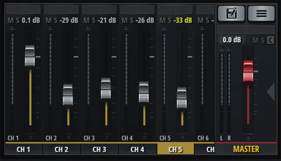Mute channel CH 2
The width and height of the screenshot is (281, 161).
pos(48,20)
